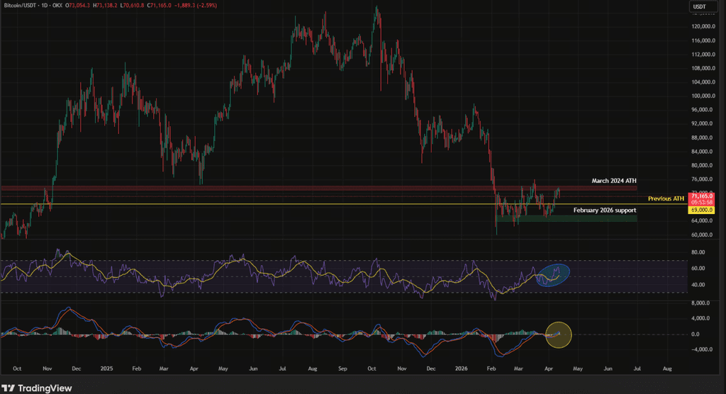Select the red March 2024 ATH resistance zone
This screenshot has width=726, height=394.
(x=318, y=188)
